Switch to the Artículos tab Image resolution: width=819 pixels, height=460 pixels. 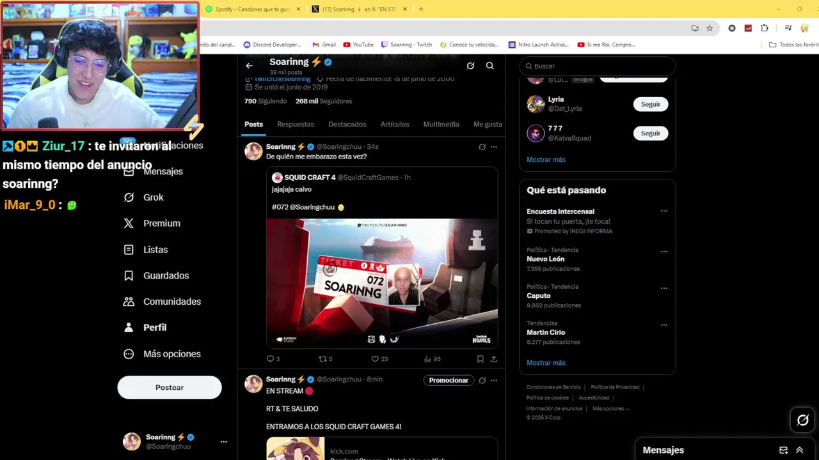click(x=395, y=125)
